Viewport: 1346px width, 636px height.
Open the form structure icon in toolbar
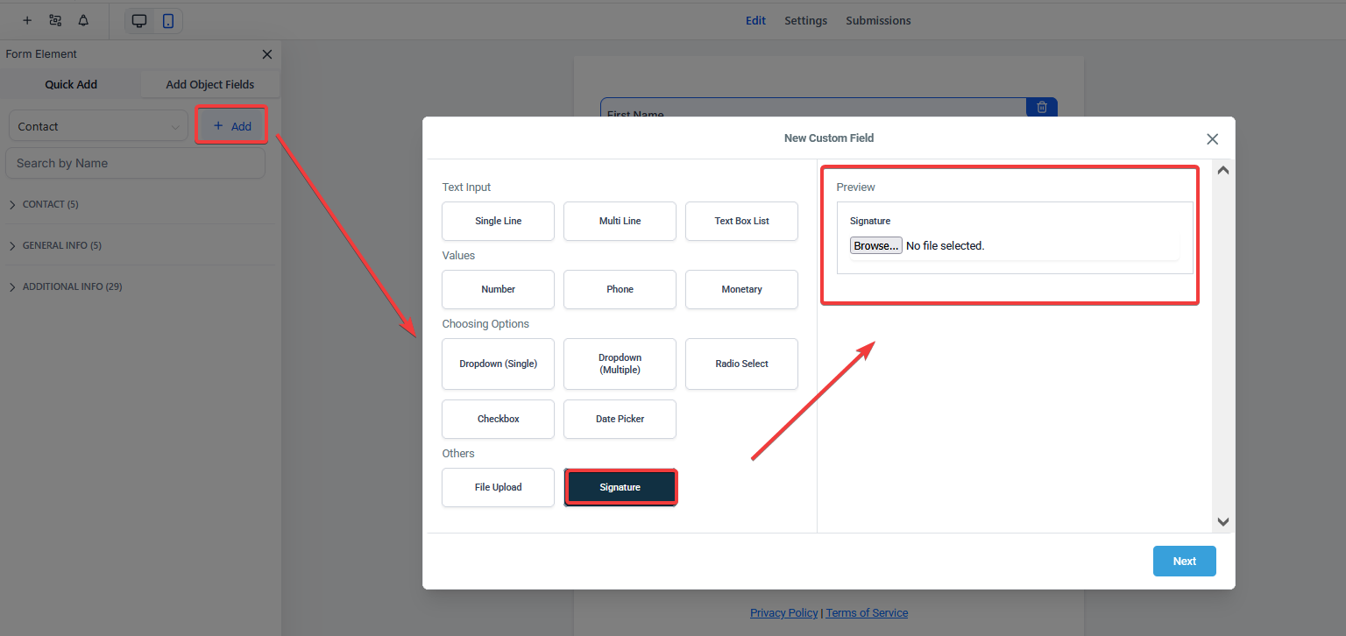pyautogui.click(x=55, y=20)
